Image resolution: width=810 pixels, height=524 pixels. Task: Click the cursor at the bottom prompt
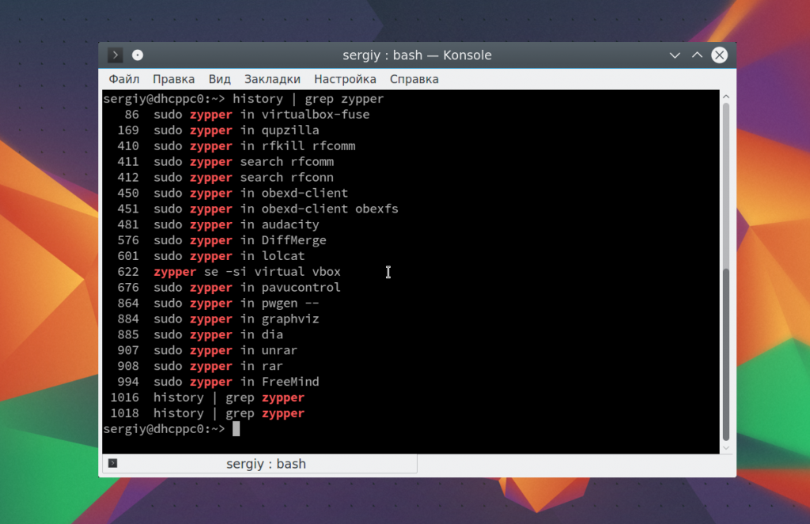(236, 428)
